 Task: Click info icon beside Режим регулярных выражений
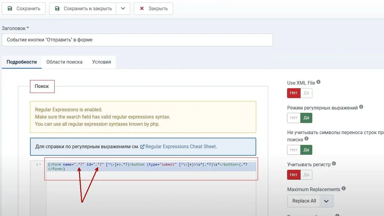[x=361, y=107]
